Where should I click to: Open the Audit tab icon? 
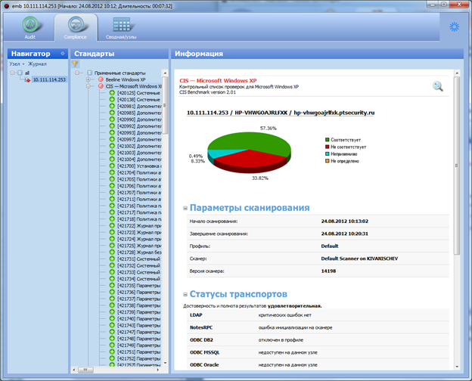pyautogui.click(x=32, y=29)
